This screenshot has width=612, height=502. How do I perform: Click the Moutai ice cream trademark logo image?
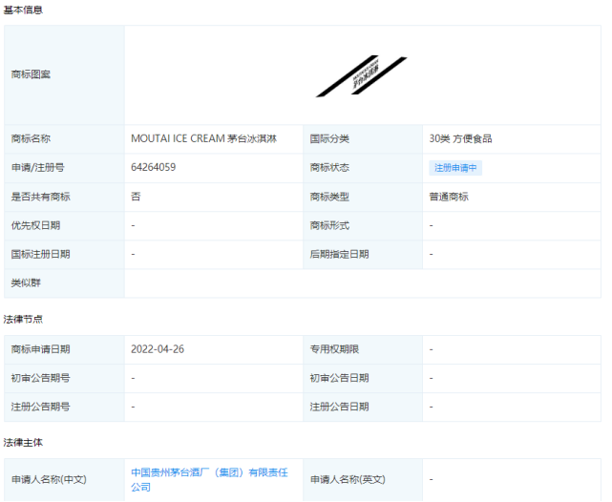click(361, 75)
